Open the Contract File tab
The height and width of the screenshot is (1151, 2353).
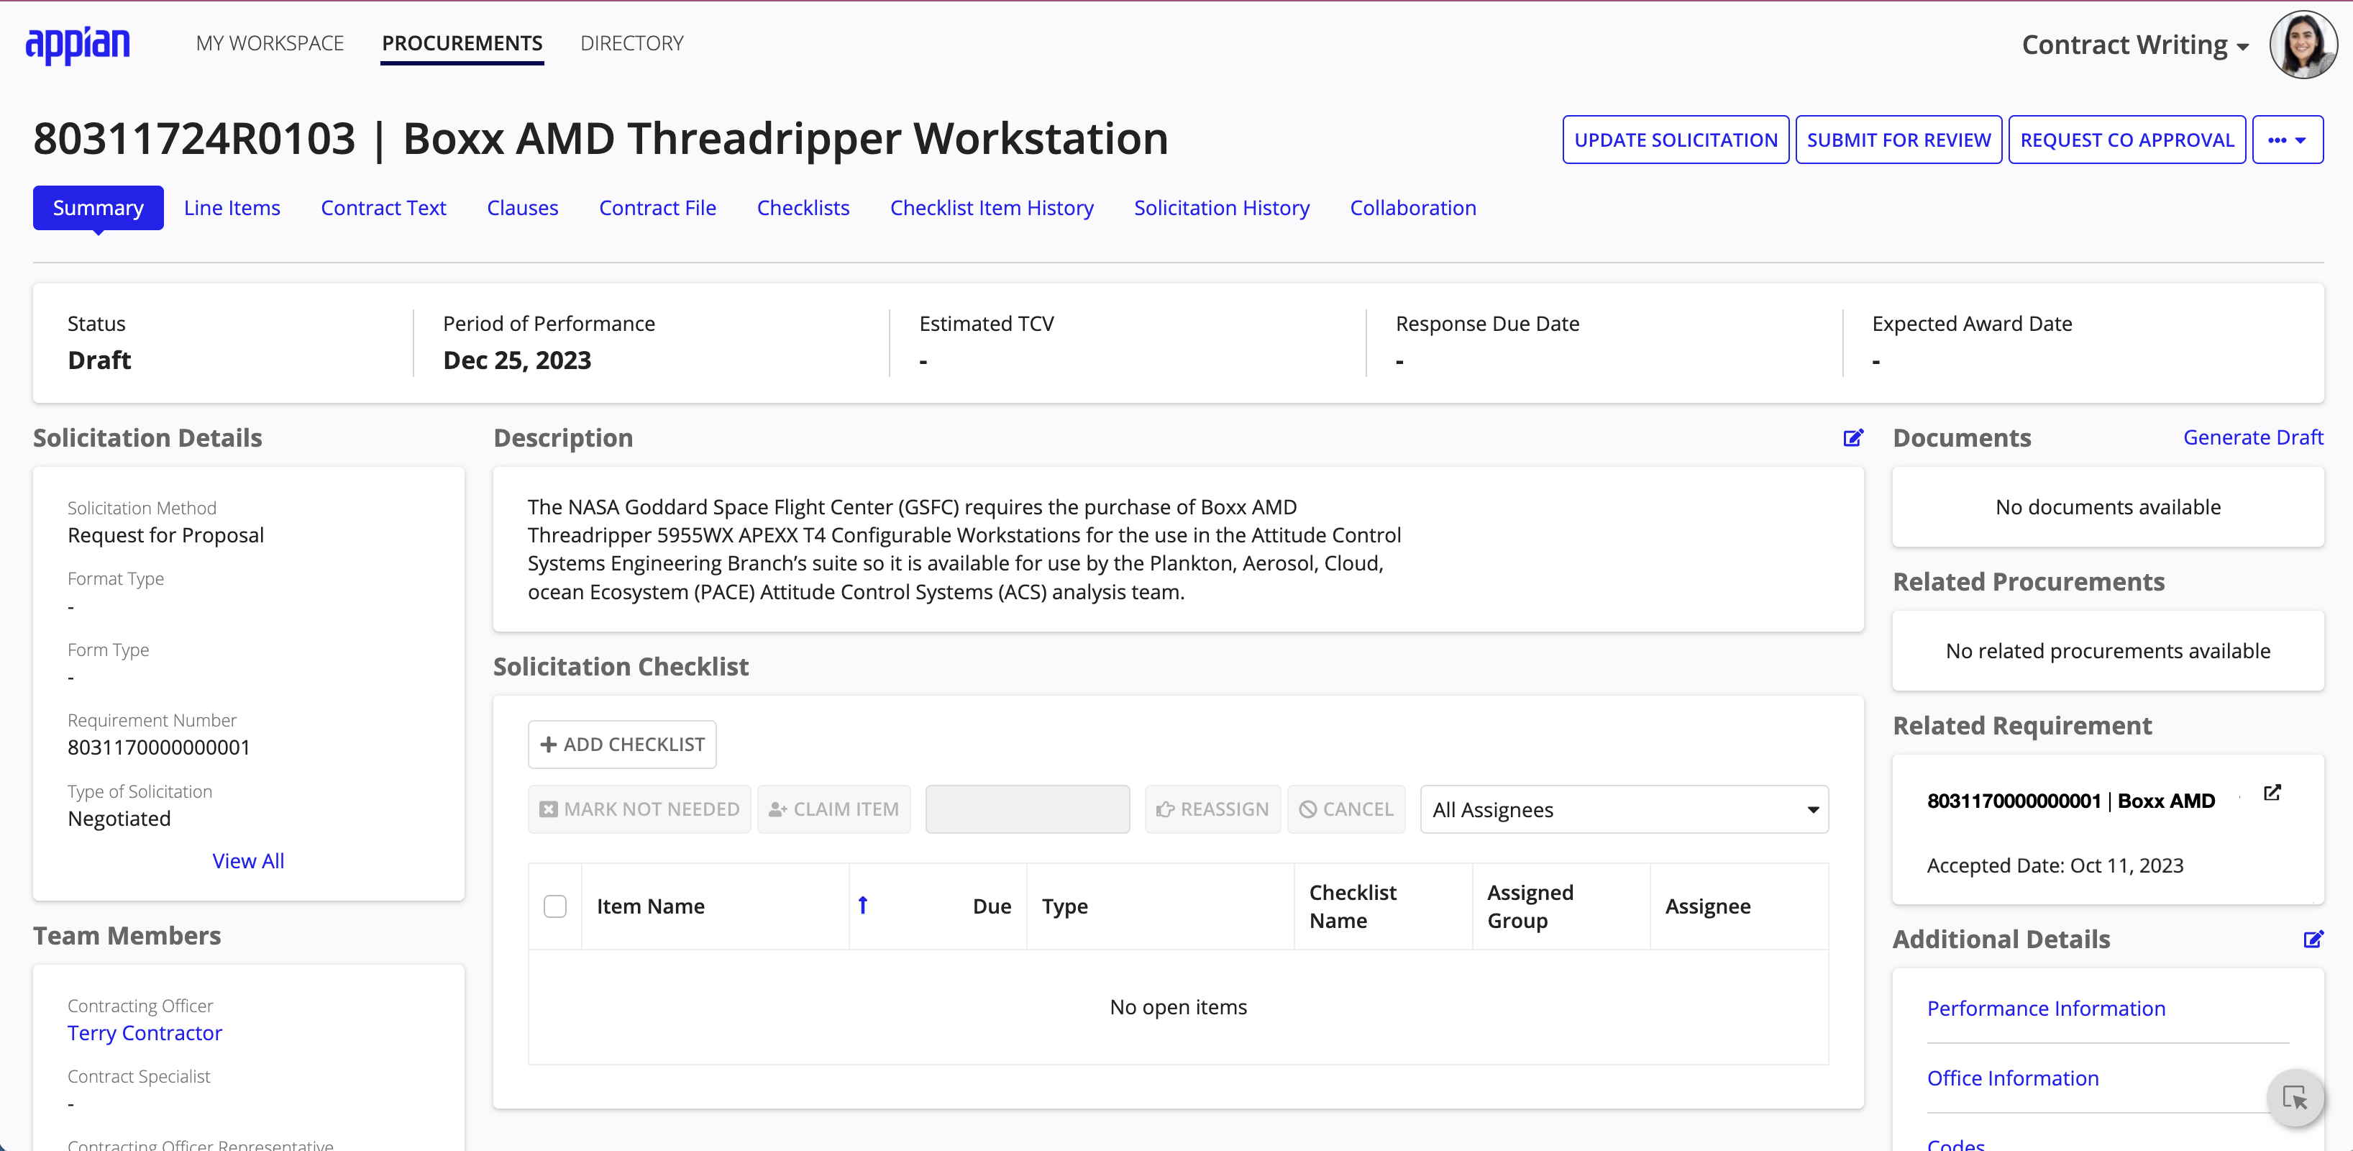658,209
